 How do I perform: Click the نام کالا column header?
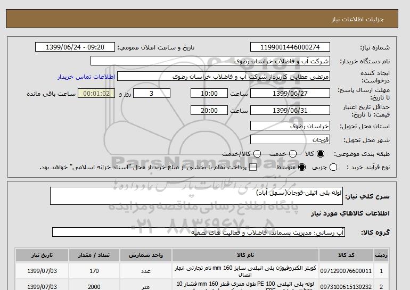245,255
